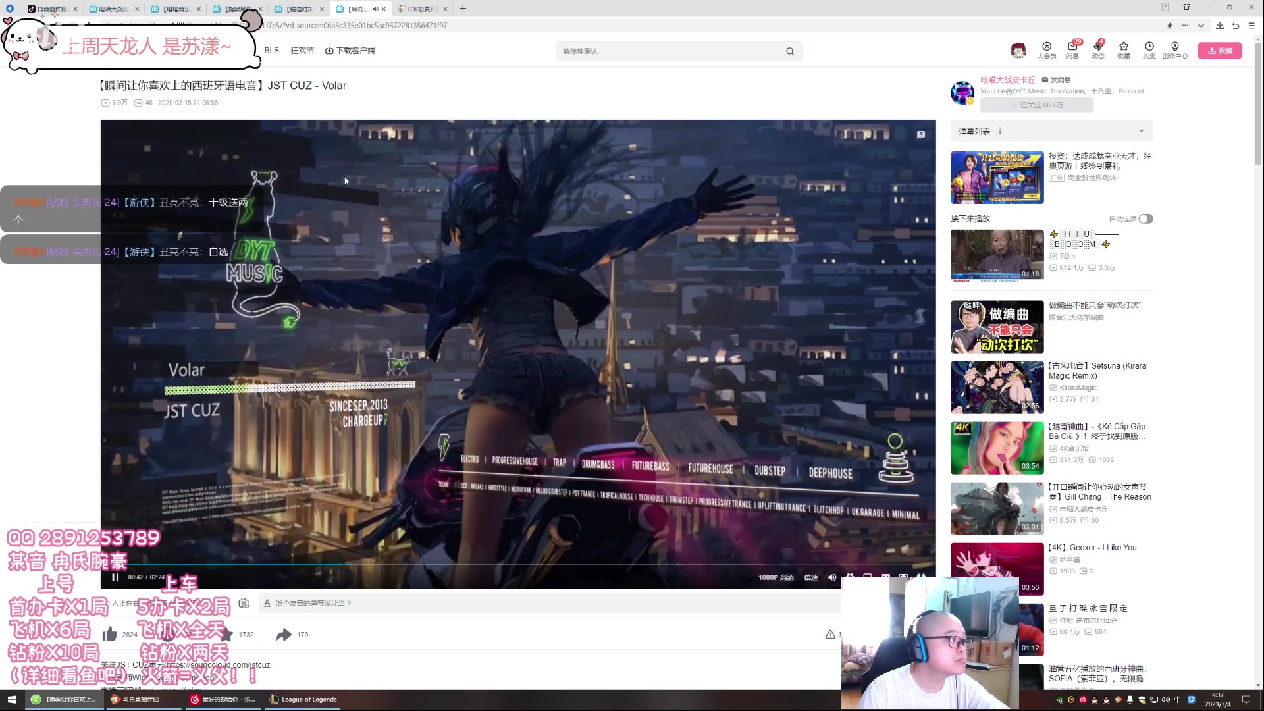Viewport: 1264px width, 711px height.
Task: Click the share arrow icon
Action: (284, 634)
